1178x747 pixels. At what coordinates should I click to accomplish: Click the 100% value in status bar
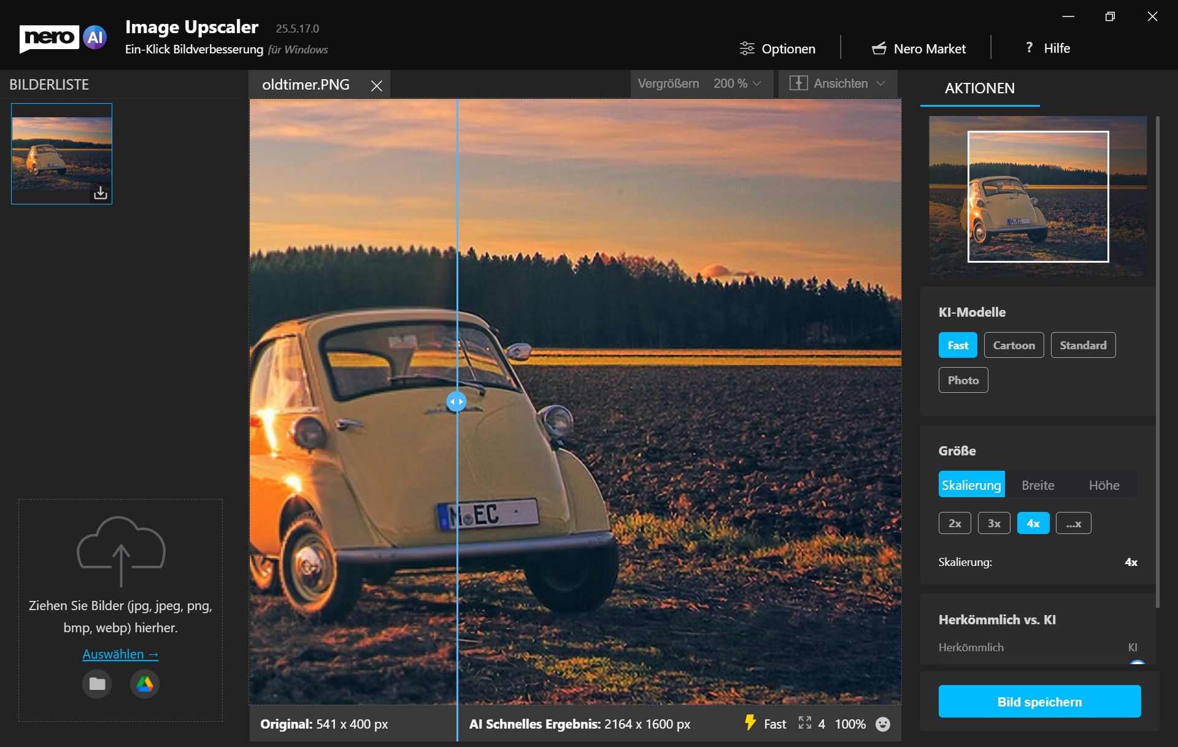pyautogui.click(x=850, y=724)
